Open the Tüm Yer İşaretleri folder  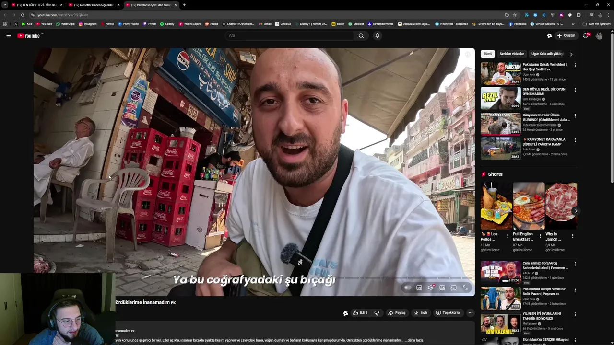(597, 23)
